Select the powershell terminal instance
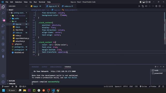Screen dimensions: 166x93 tap(158, 73)
